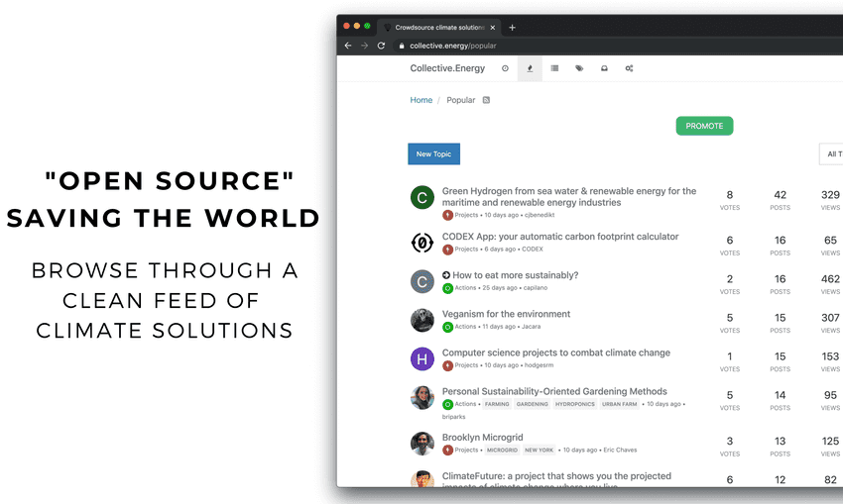Open the inbox icon in navbar
Screen dimensions: 843x504
pyautogui.click(x=604, y=68)
